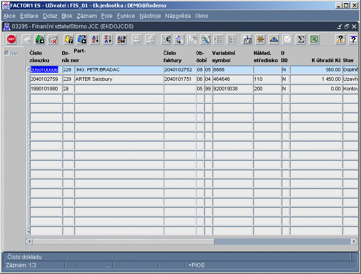361x274 pixels.
Task: Open the Nápověda menu
Action: click(178, 16)
